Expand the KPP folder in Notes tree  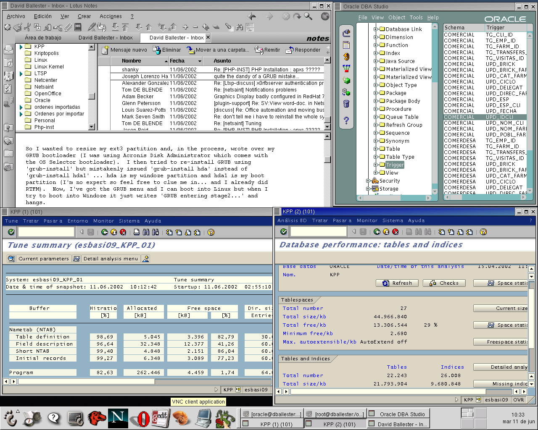click(21, 47)
